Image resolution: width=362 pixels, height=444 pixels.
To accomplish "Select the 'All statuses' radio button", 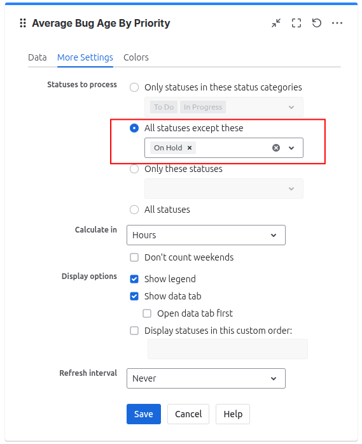I will (x=134, y=210).
